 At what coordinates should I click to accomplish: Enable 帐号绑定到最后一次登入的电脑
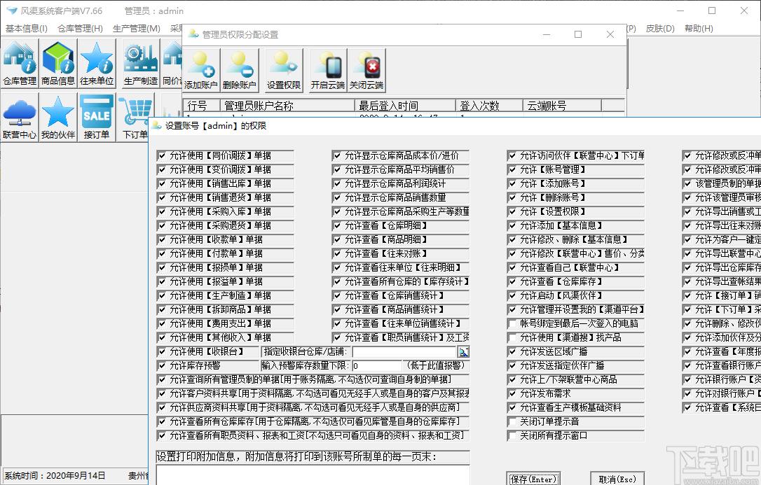pyautogui.click(x=512, y=324)
